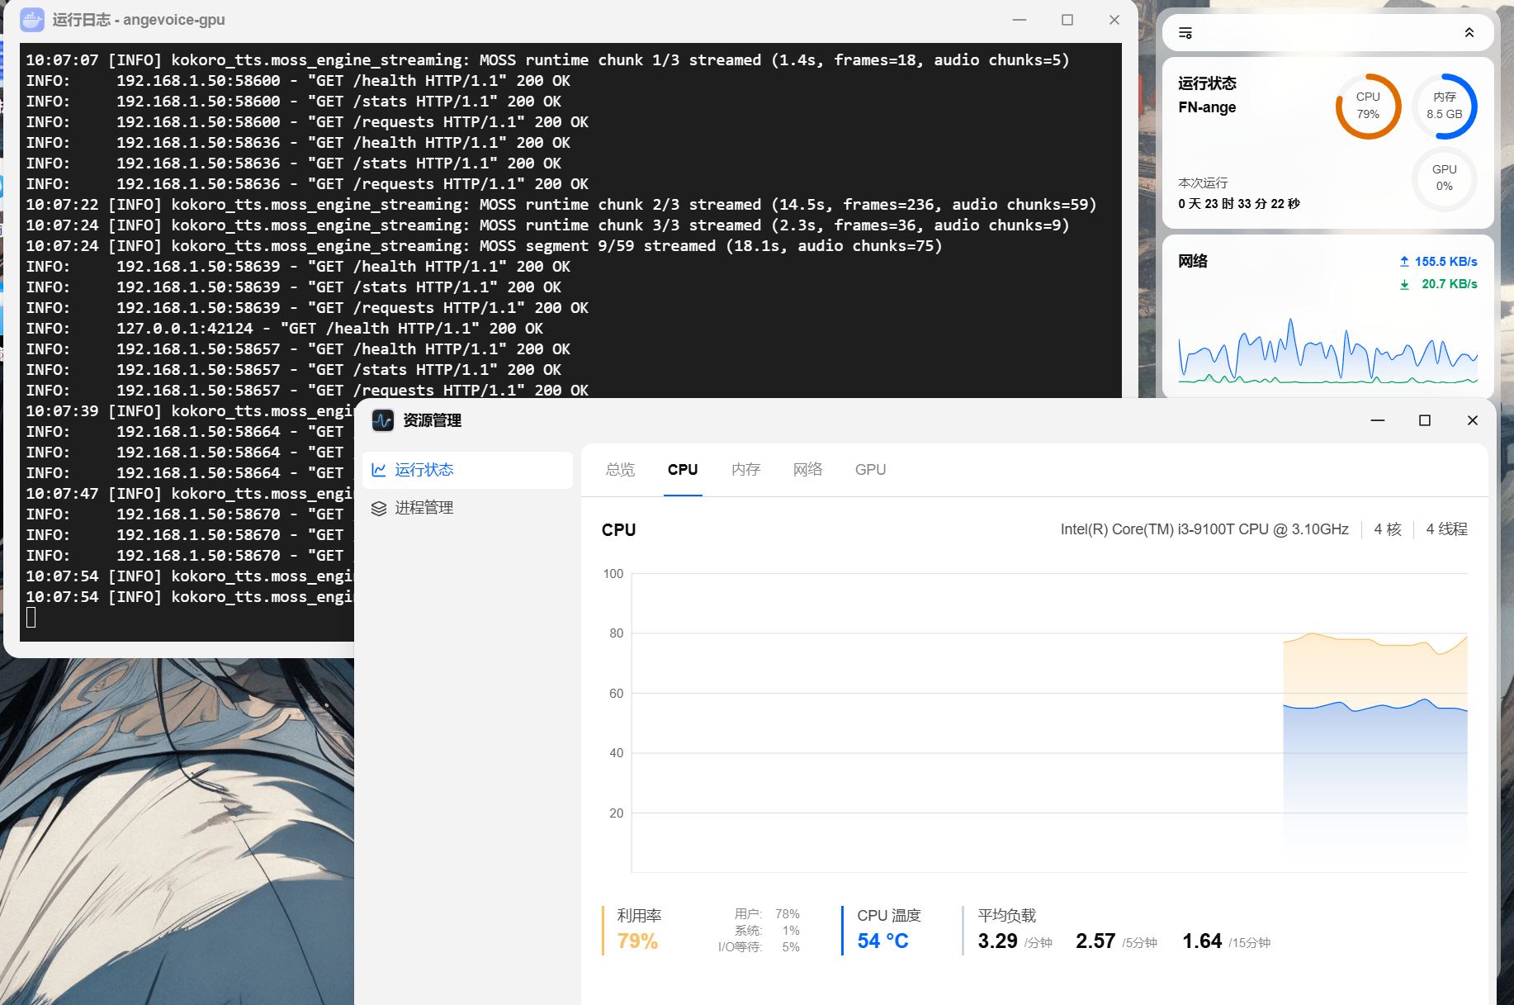Click the Intel(R) Core(TM) i3-9100T CPU model text

(1204, 529)
